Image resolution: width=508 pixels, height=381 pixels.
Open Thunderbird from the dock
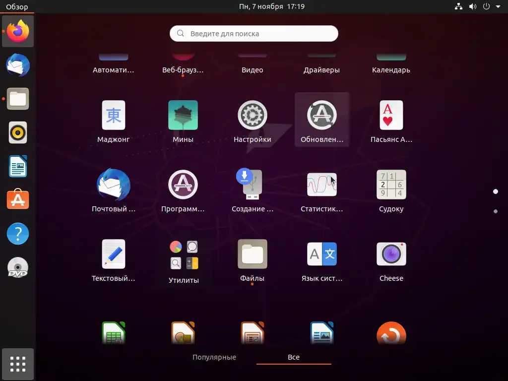click(18, 65)
